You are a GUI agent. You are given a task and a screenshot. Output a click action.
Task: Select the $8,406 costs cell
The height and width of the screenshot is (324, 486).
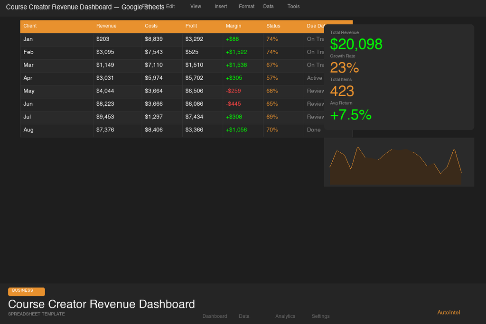[x=162, y=130]
